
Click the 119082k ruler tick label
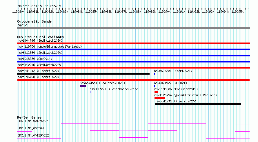[47, 12]
